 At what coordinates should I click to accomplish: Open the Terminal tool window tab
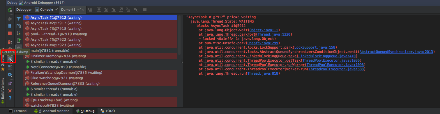tap(18, 111)
